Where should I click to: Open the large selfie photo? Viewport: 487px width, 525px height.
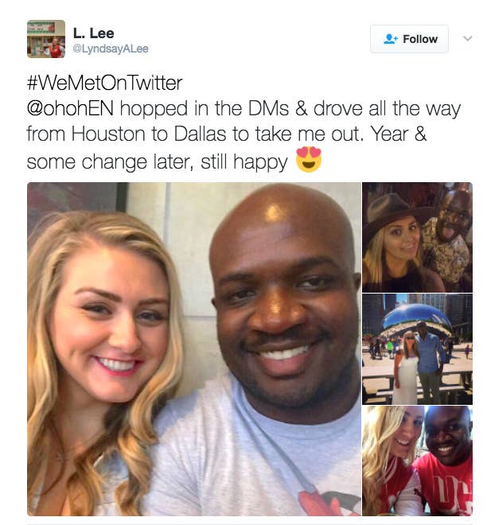point(194,349)
